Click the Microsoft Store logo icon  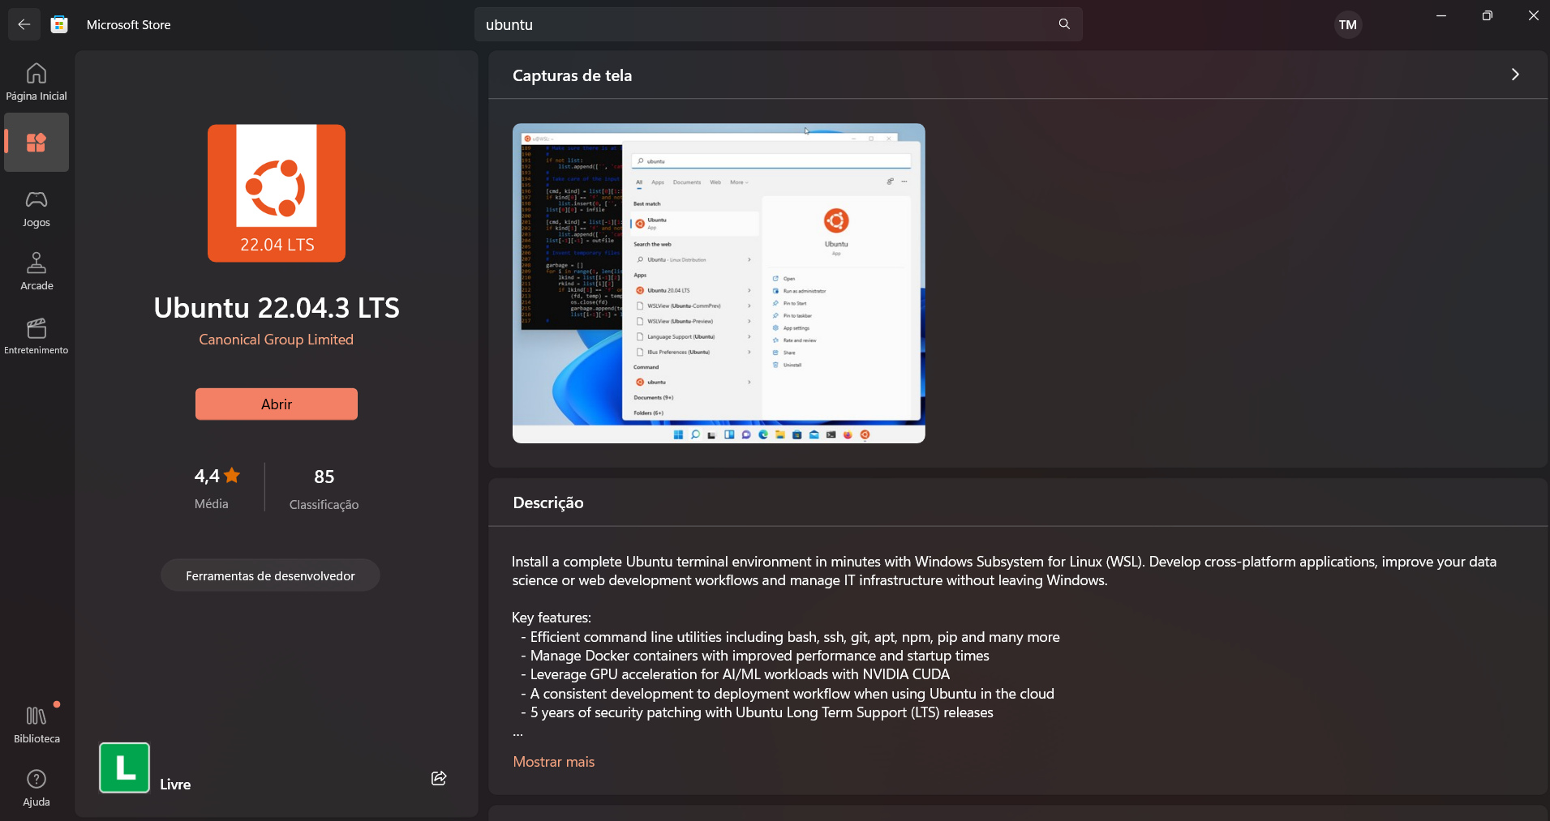pos(59,24)
